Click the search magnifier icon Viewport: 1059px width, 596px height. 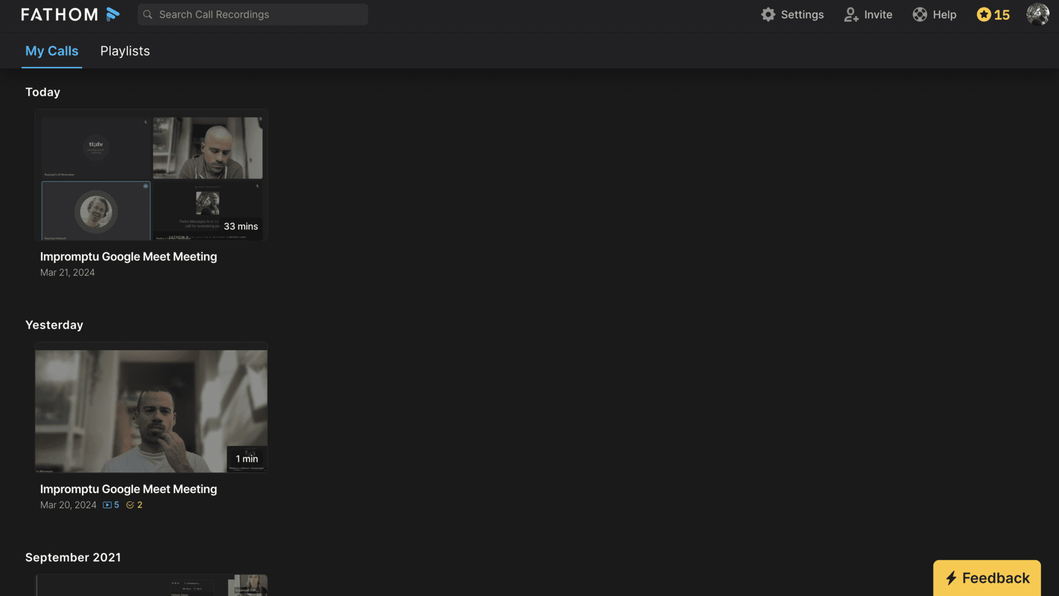point(148,15)
